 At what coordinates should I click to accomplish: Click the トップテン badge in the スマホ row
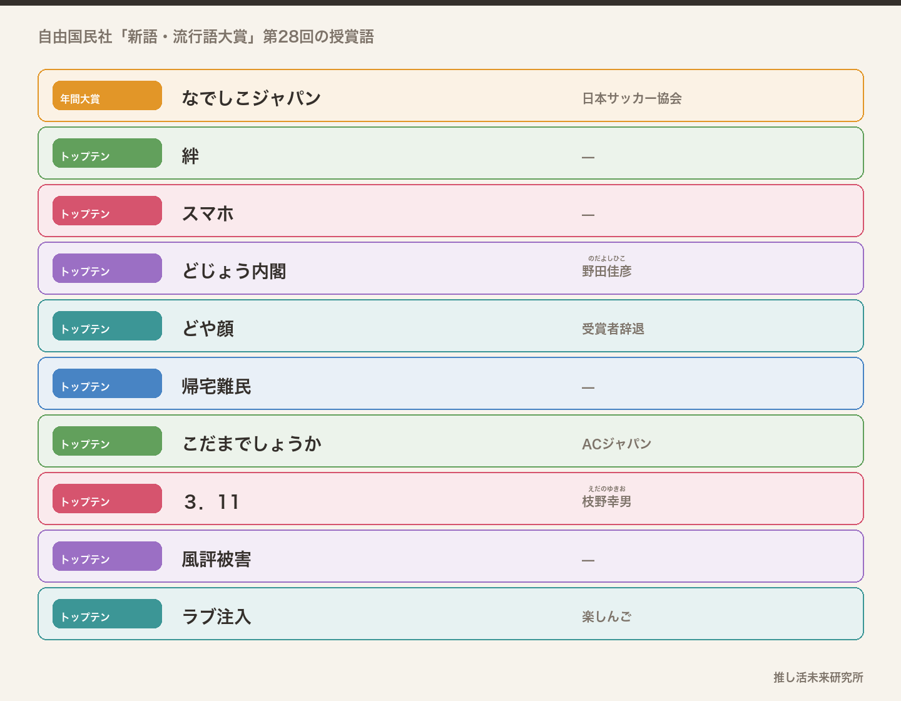click(107, 210)
